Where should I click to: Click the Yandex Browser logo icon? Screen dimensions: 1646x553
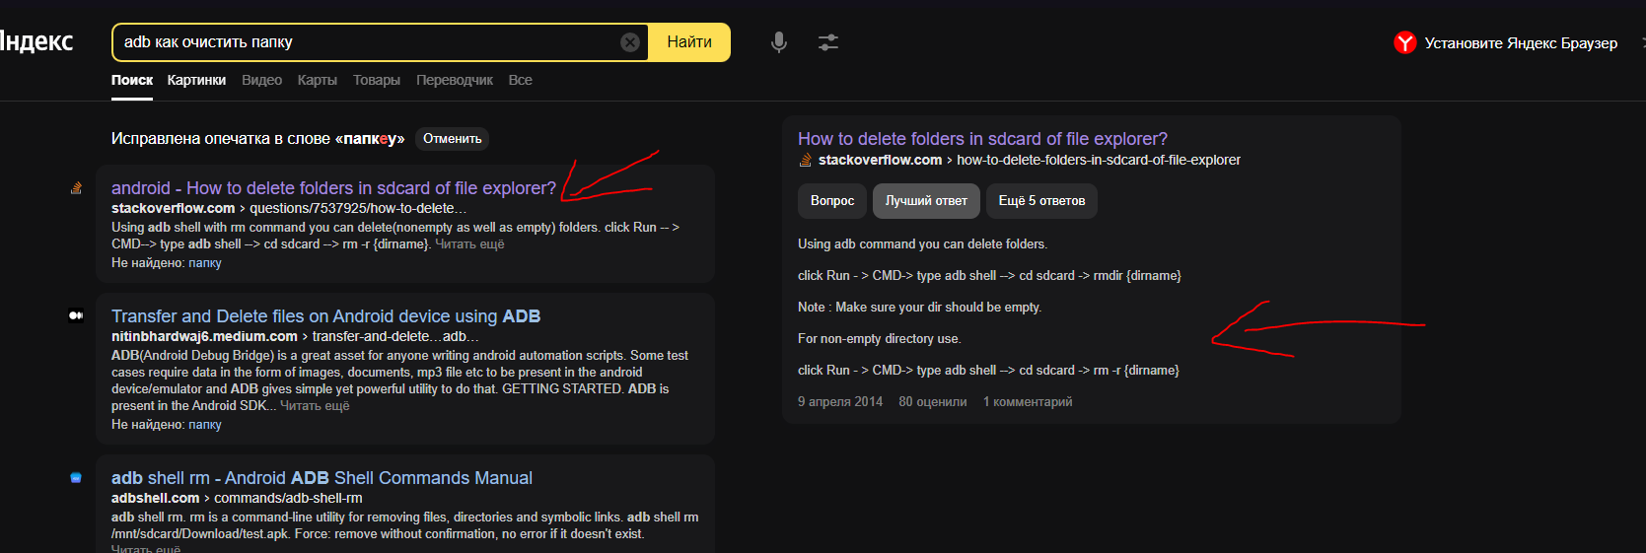coord(1405,42)
